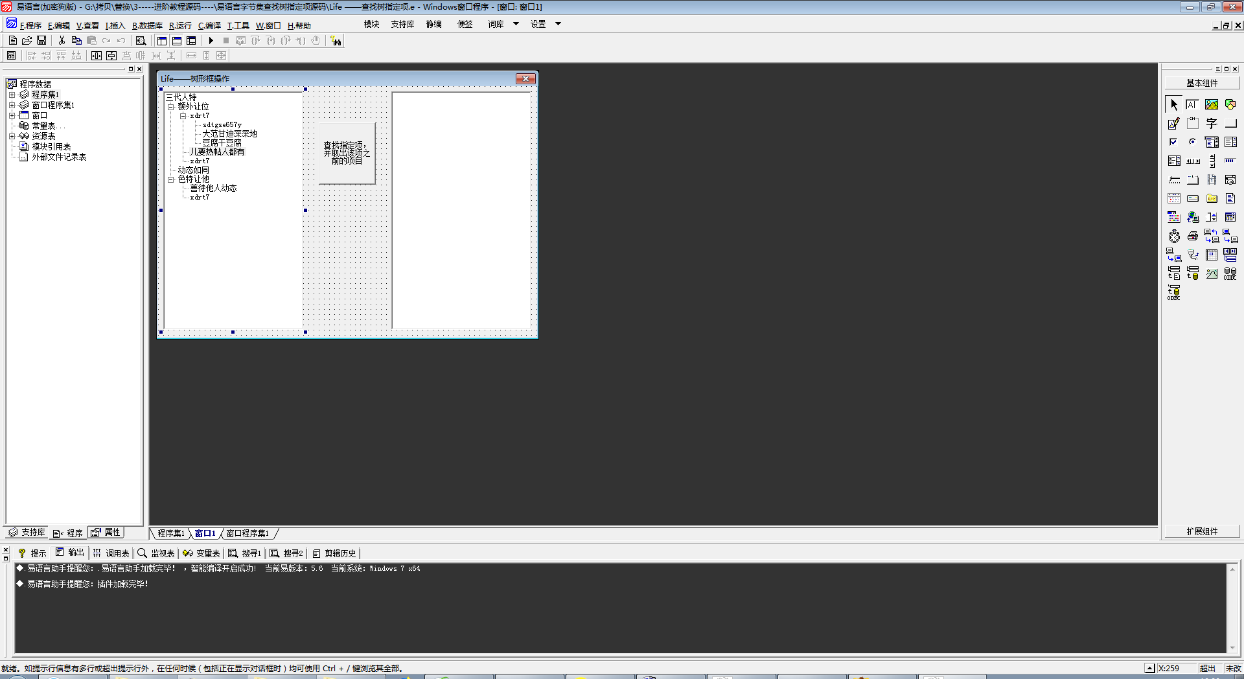Select the radio button component in palette
The height and width of the screenshot is (679, 1244).
pyautogui.click(x=1193, y=142)
